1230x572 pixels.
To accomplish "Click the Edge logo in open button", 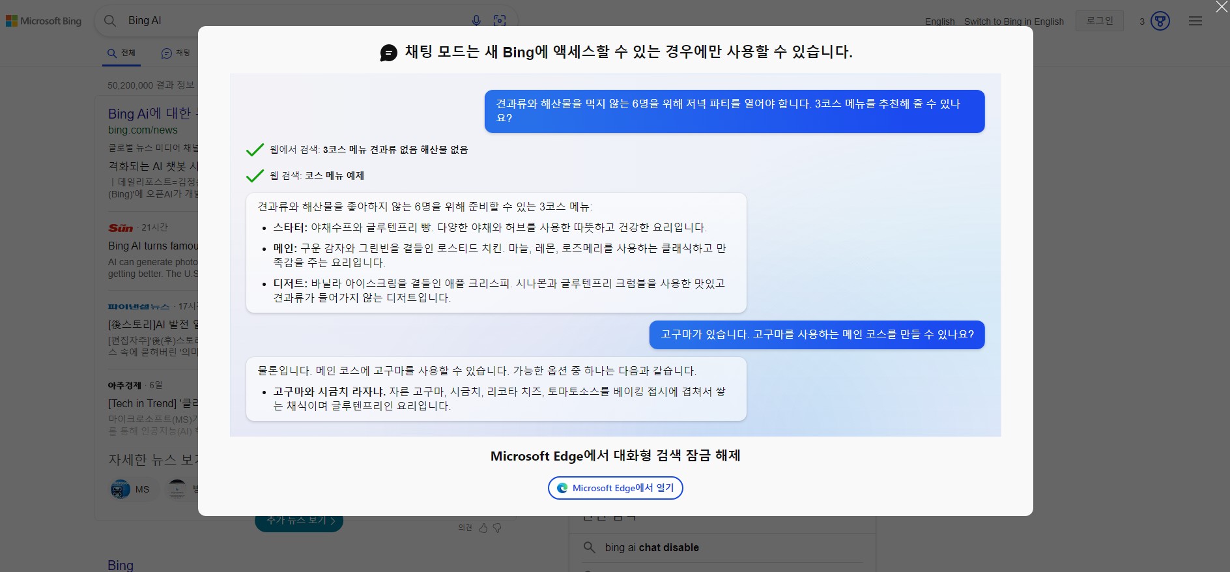I will click(562, 488).
